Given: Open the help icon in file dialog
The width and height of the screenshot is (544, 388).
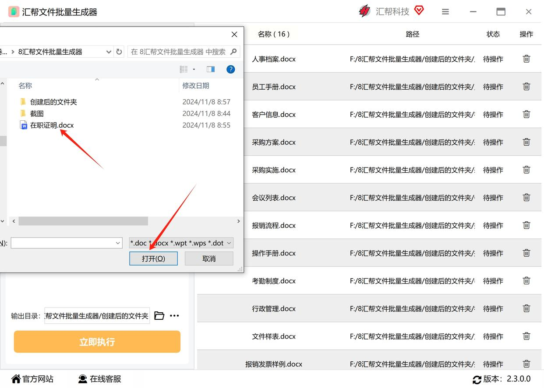Looking at the screenshot, I should pyautogui.click(x=231, y=69).
